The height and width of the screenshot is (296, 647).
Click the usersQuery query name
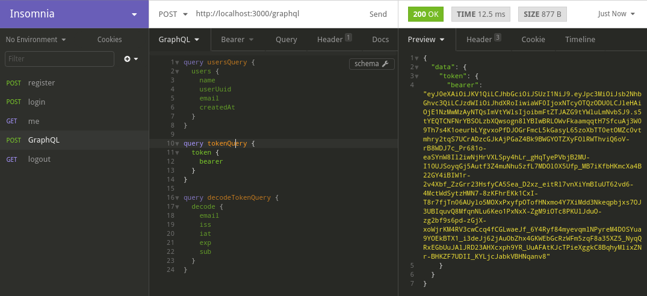pos(227,62)
